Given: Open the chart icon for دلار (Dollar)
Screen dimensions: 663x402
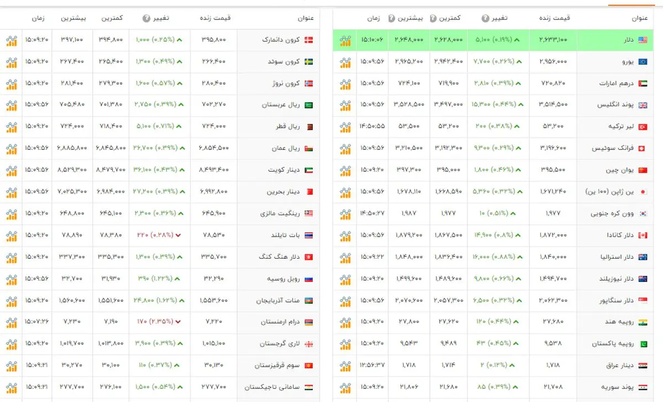Looking at the screenshot, I should point(345,40).
